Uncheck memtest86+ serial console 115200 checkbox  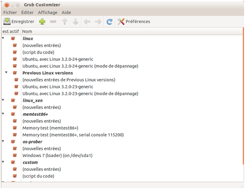tap(15, 135)
